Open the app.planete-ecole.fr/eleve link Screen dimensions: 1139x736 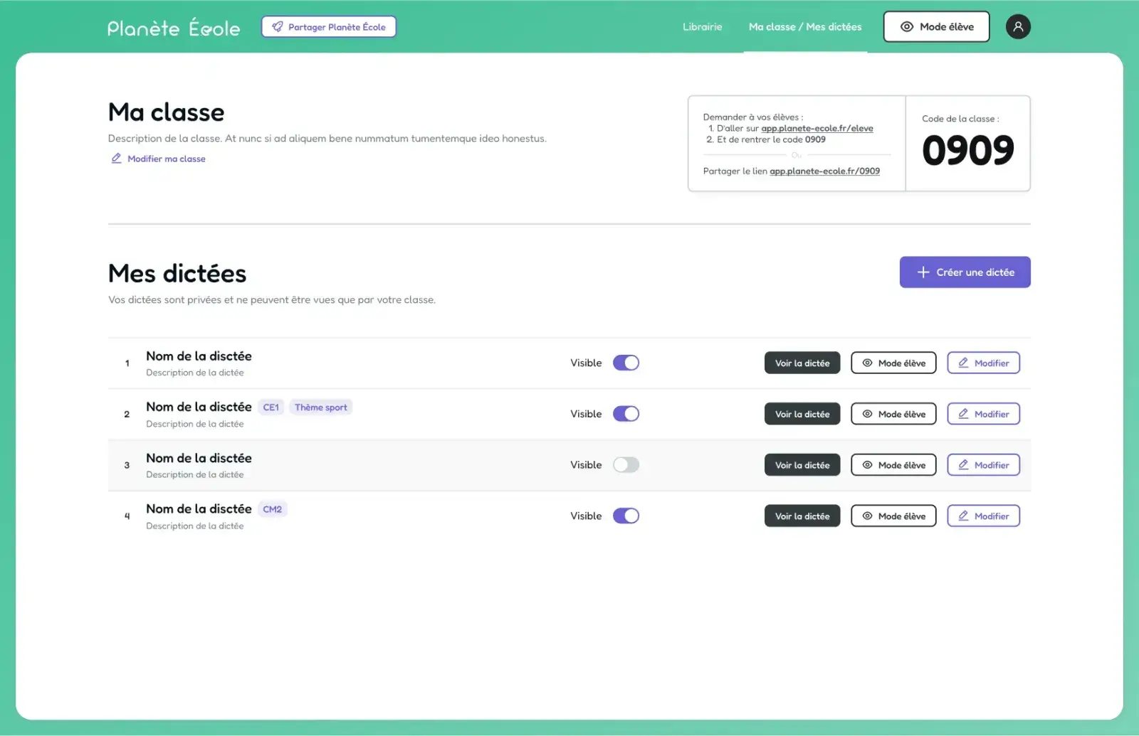pyautogui.click(x=817, y=129)
